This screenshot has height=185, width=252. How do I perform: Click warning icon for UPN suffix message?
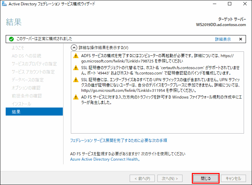[76, 80]
